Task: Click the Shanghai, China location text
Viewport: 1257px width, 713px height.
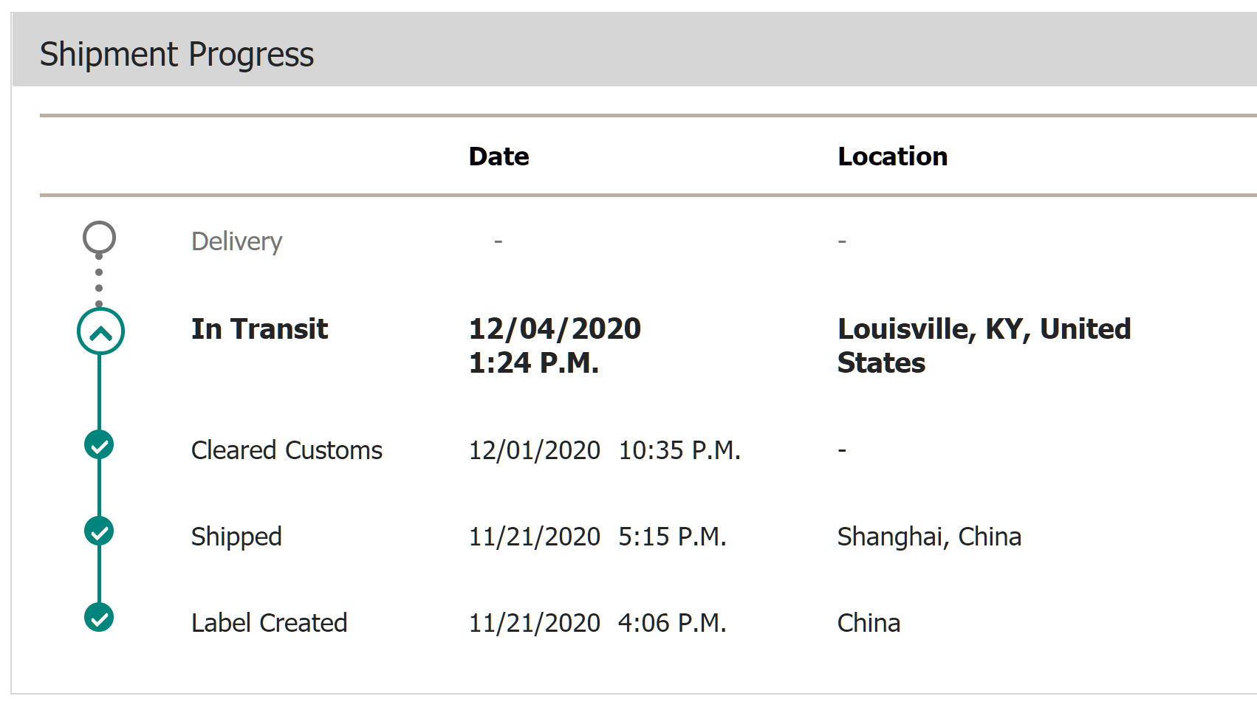Action: tap(929, 537)
